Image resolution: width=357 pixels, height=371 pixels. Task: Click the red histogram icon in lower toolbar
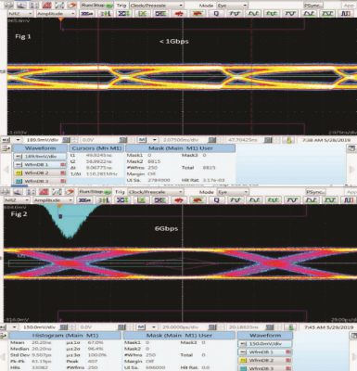pyautogui.click(x=44, y=192)
